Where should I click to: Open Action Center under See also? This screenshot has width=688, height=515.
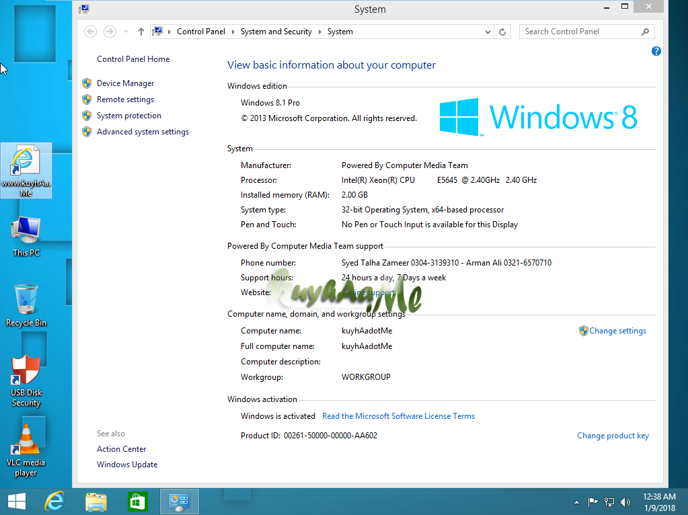(x=122, y=448)
